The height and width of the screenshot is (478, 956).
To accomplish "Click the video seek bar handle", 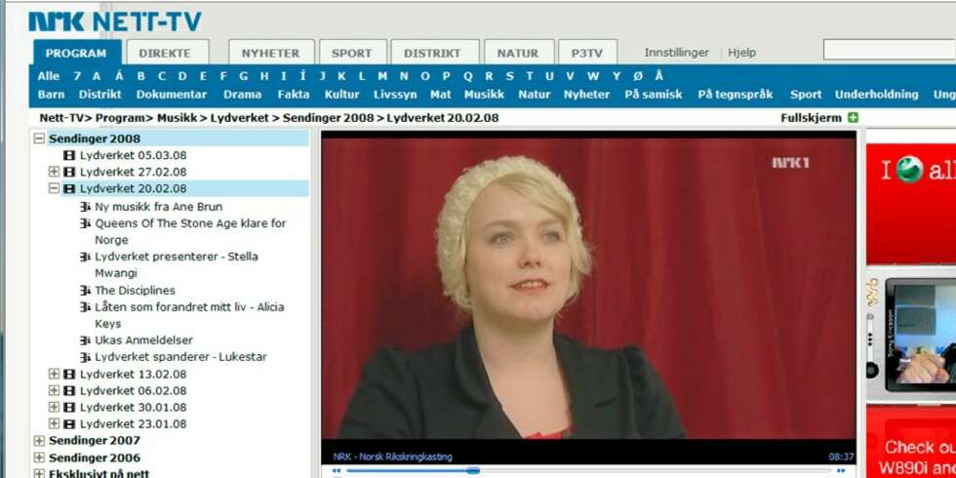I will 473,470.
